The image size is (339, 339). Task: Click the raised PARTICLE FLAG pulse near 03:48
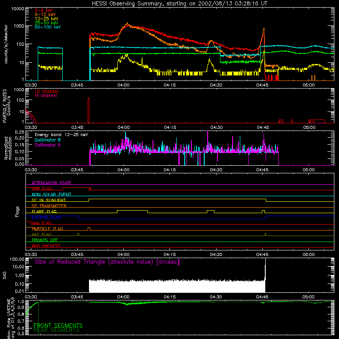pos(89,229)
